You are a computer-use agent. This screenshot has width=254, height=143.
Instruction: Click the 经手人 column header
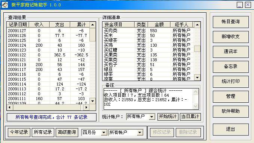[182, 25]
